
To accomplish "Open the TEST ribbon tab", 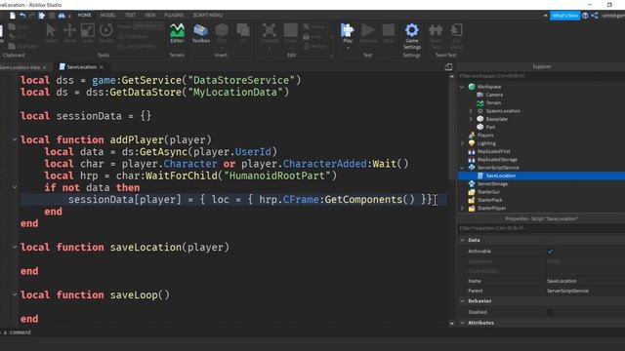I will (x=130, y=16).
